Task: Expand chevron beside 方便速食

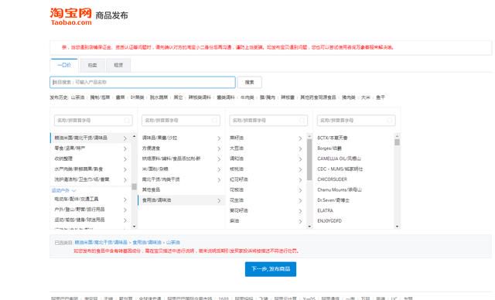Action: (219, 148)
